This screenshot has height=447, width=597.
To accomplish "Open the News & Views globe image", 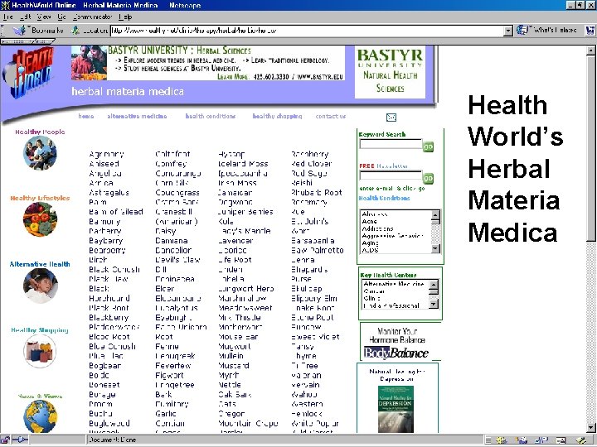I will click(x=40, y=416).
